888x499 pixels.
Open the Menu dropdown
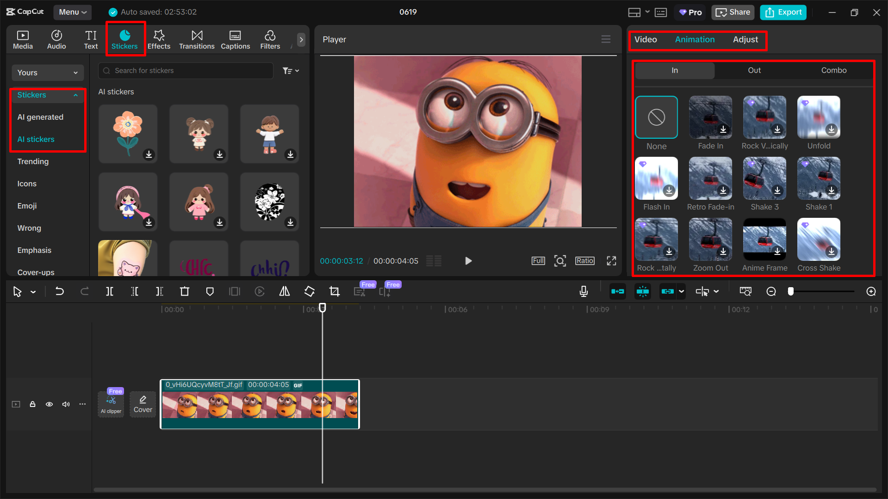[x=72, y=12]
